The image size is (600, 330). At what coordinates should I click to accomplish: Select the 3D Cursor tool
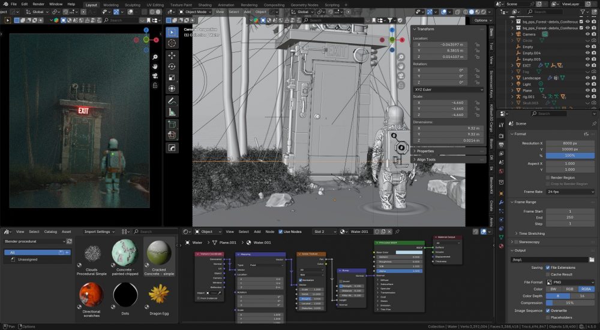pos(172,43)
